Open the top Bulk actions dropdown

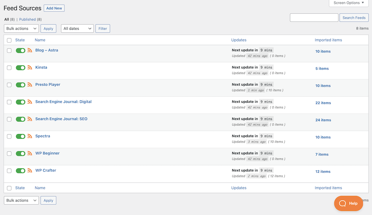click(x=21, y=29)
